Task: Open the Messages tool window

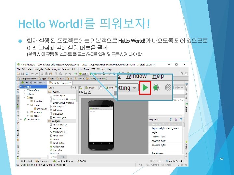Action: pos(43,161)
